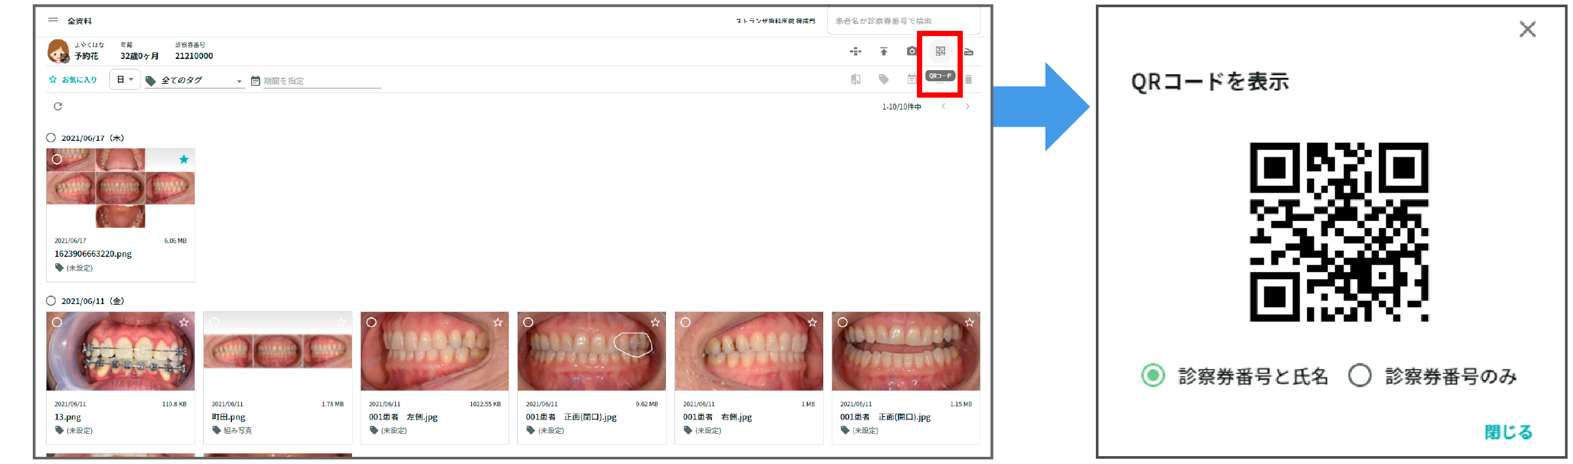Screen dimensions: 1573x464
Task: Select all items dated 2021/06/11 (金)
Action: (x=51, y=301)
